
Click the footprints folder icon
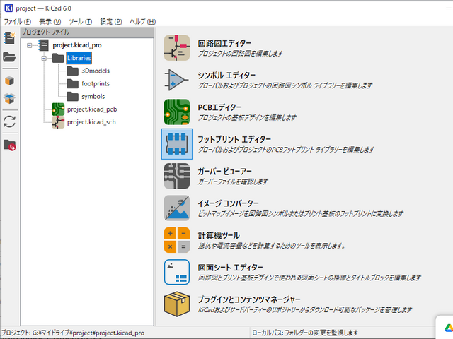[72, 83]
